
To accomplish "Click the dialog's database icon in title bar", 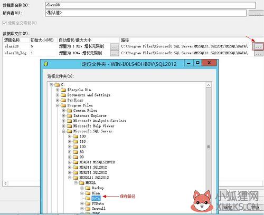I will [46, 64].
